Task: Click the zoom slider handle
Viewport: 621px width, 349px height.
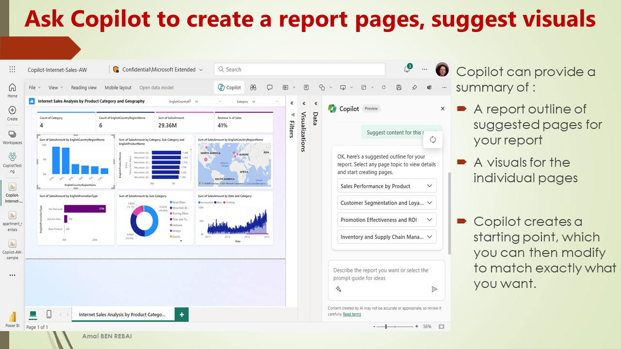Action: 386,327
